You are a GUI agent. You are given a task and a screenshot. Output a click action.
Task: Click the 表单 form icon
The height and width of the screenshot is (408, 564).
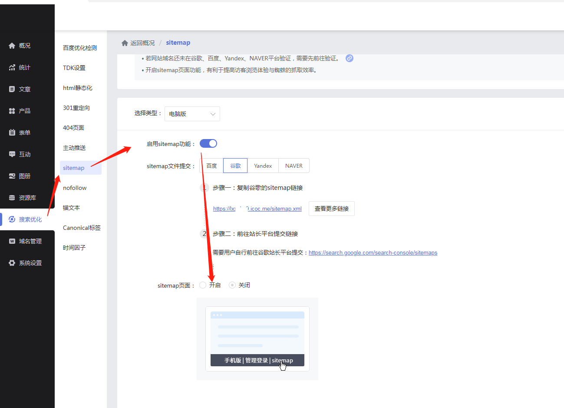coord(12,133)
